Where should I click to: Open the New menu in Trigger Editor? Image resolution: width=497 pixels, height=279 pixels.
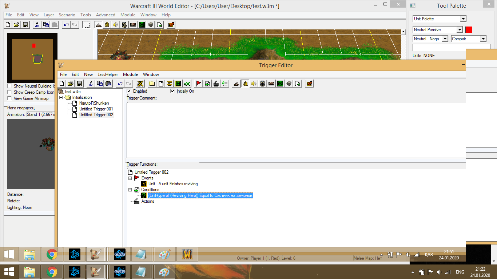[88, 74]
